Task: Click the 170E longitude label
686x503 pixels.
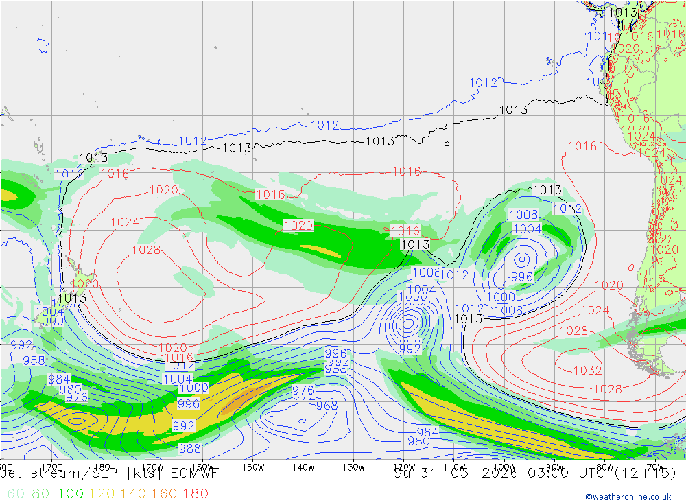Action: [51, 467]
